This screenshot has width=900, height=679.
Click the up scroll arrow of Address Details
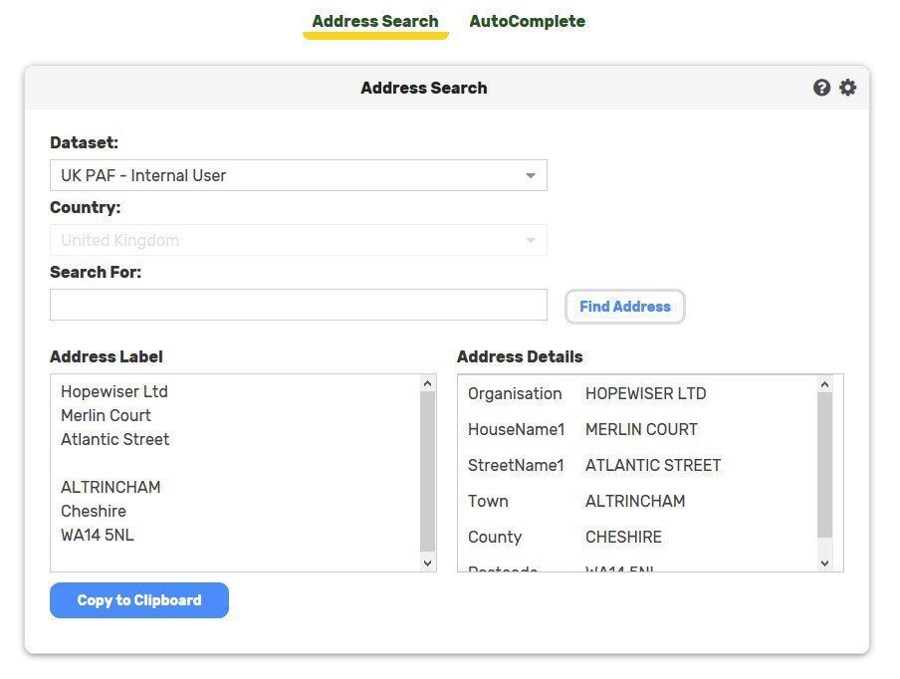[x=824, y=385]
